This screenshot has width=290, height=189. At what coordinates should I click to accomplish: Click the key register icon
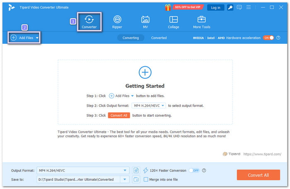click(230, 7)
